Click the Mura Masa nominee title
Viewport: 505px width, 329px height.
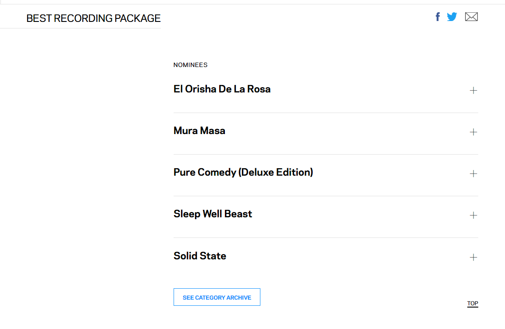point(199,131)
